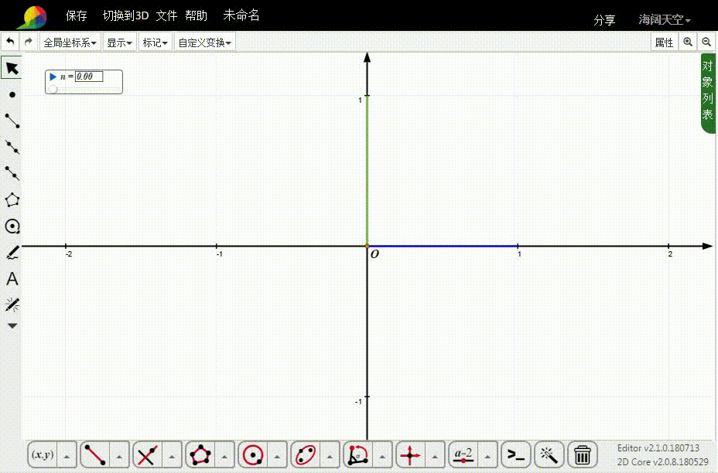Open the 自定义变换 dropdown menu
The width and height of the screenshot is (718, 473).
pyautogui.click(x=205, y=43)
